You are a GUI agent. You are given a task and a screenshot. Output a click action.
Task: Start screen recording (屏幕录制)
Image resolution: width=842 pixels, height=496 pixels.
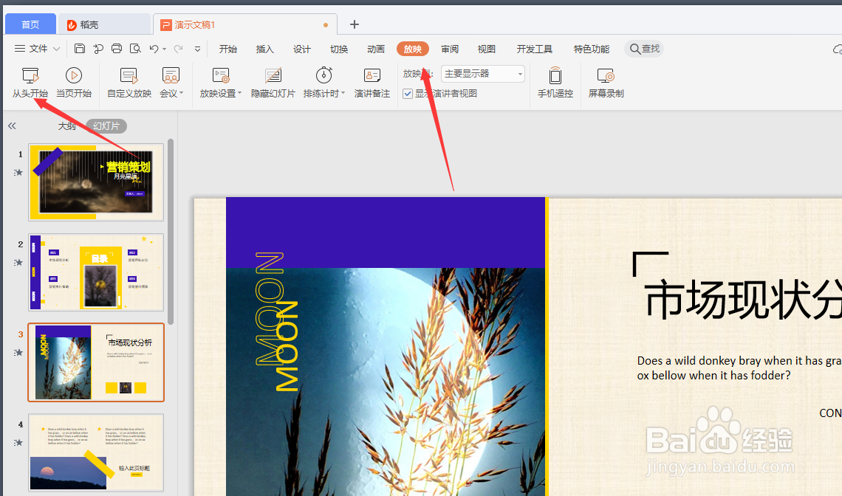pyautogui.click(x=606, y=83)
